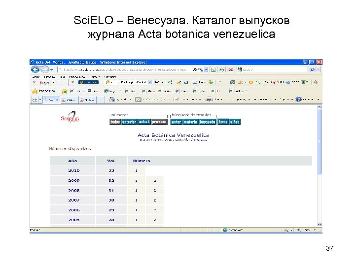Click the yellow Favorites star button

[x=35, y=91]
